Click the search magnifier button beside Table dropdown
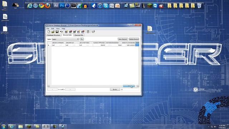This screenshot has height=129, width=229. click(82, 39)
